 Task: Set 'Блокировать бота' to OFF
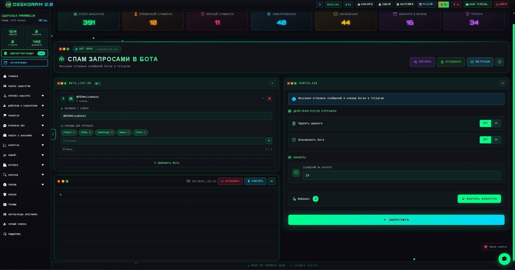[485, 140]
